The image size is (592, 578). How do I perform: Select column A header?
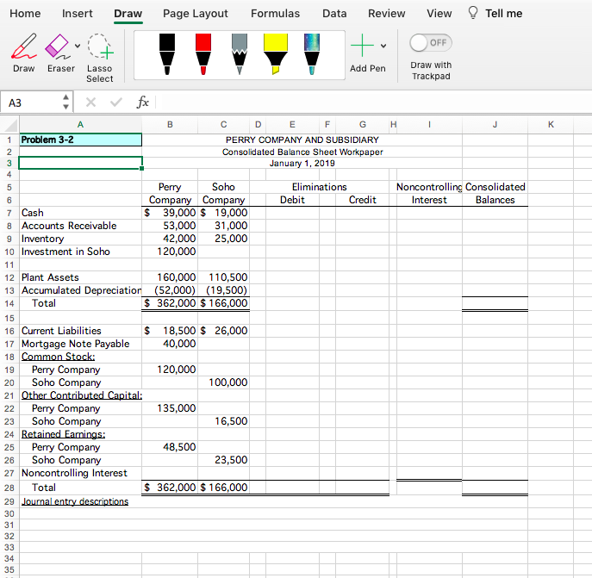pyautogui.click(x=80, y=125)
